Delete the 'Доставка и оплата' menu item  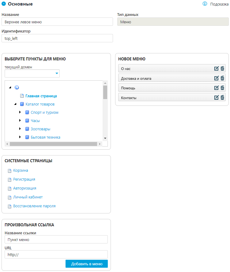pos(223,78)
